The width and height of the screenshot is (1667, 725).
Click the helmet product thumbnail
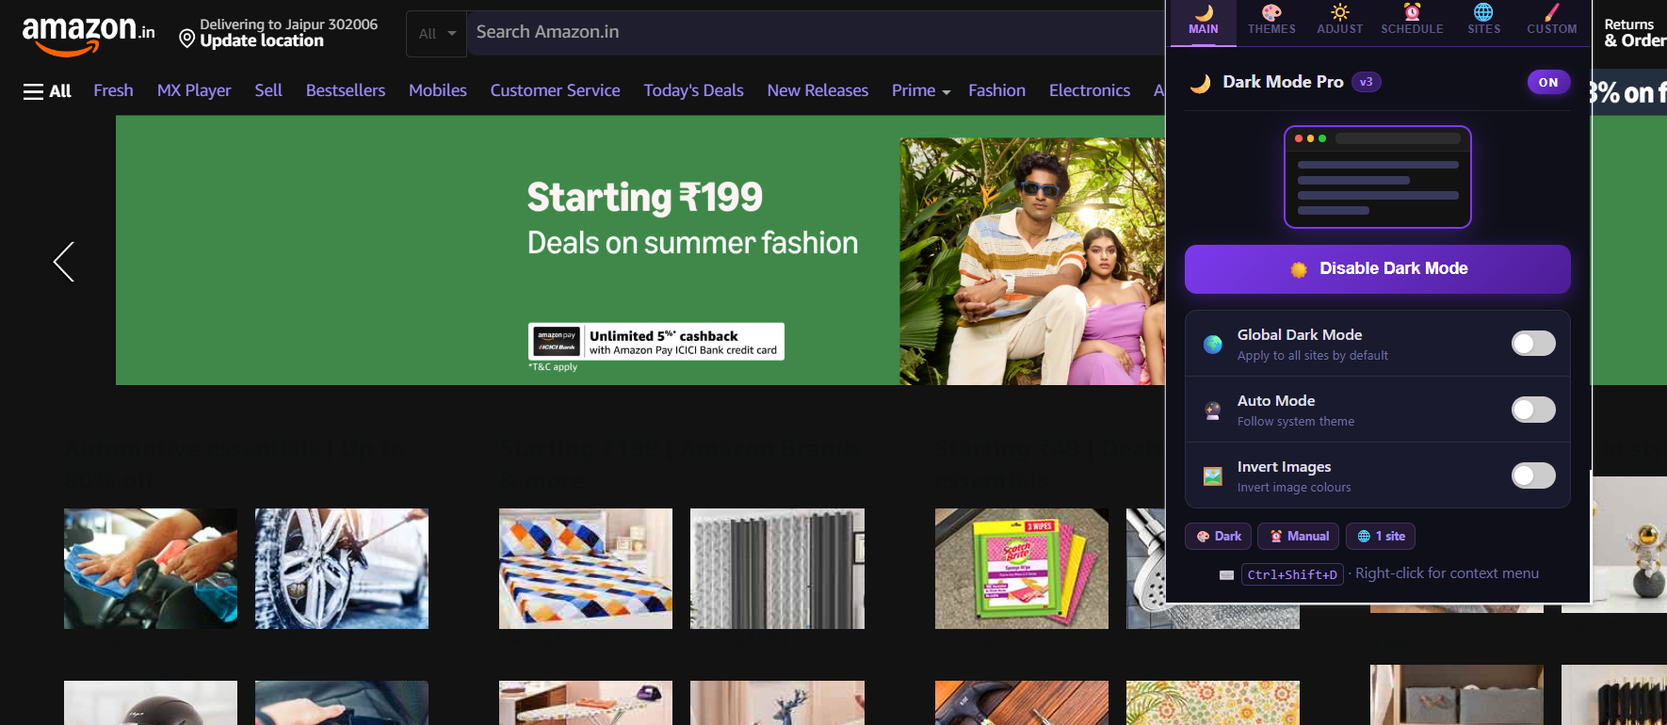[x=151, y=702]
